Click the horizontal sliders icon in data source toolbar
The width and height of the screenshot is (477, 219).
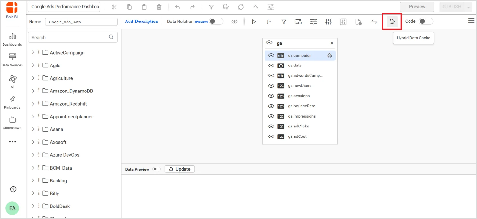click(x=313, y=22)
